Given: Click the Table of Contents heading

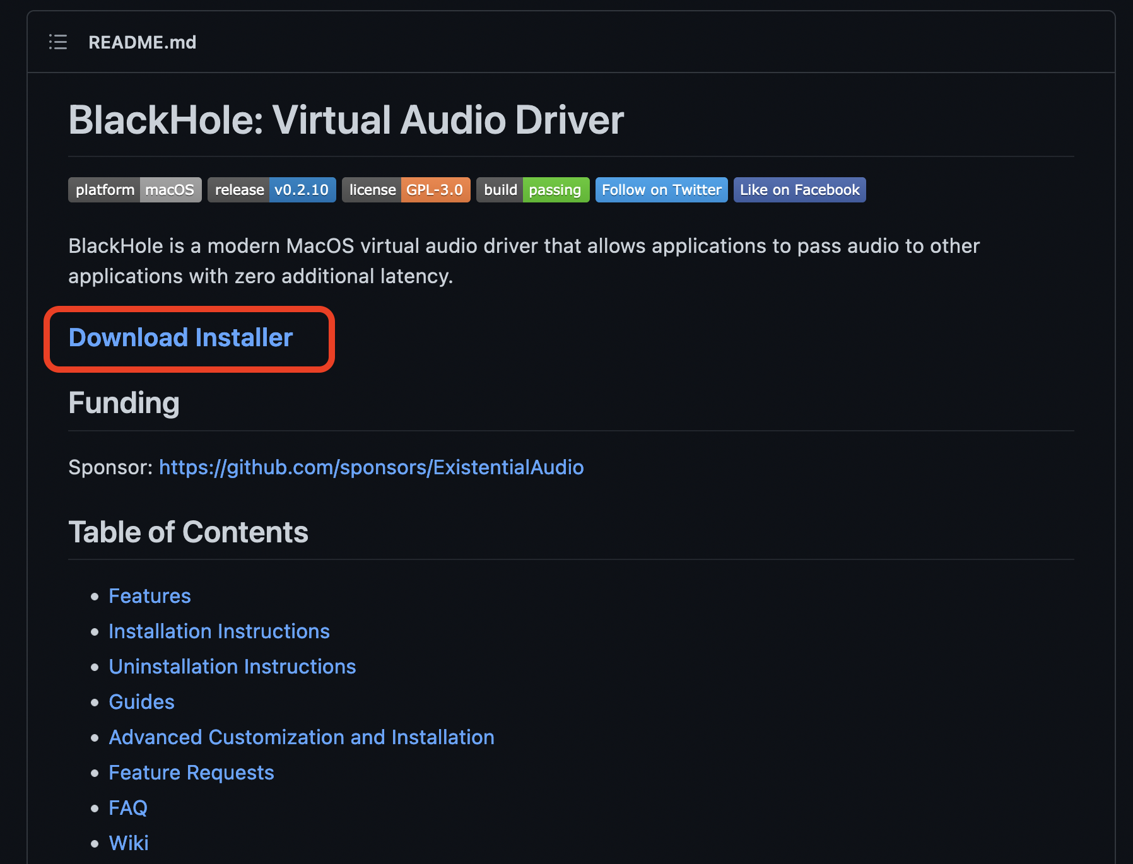Looking at the screenshot, I should (x=189, y=532).
